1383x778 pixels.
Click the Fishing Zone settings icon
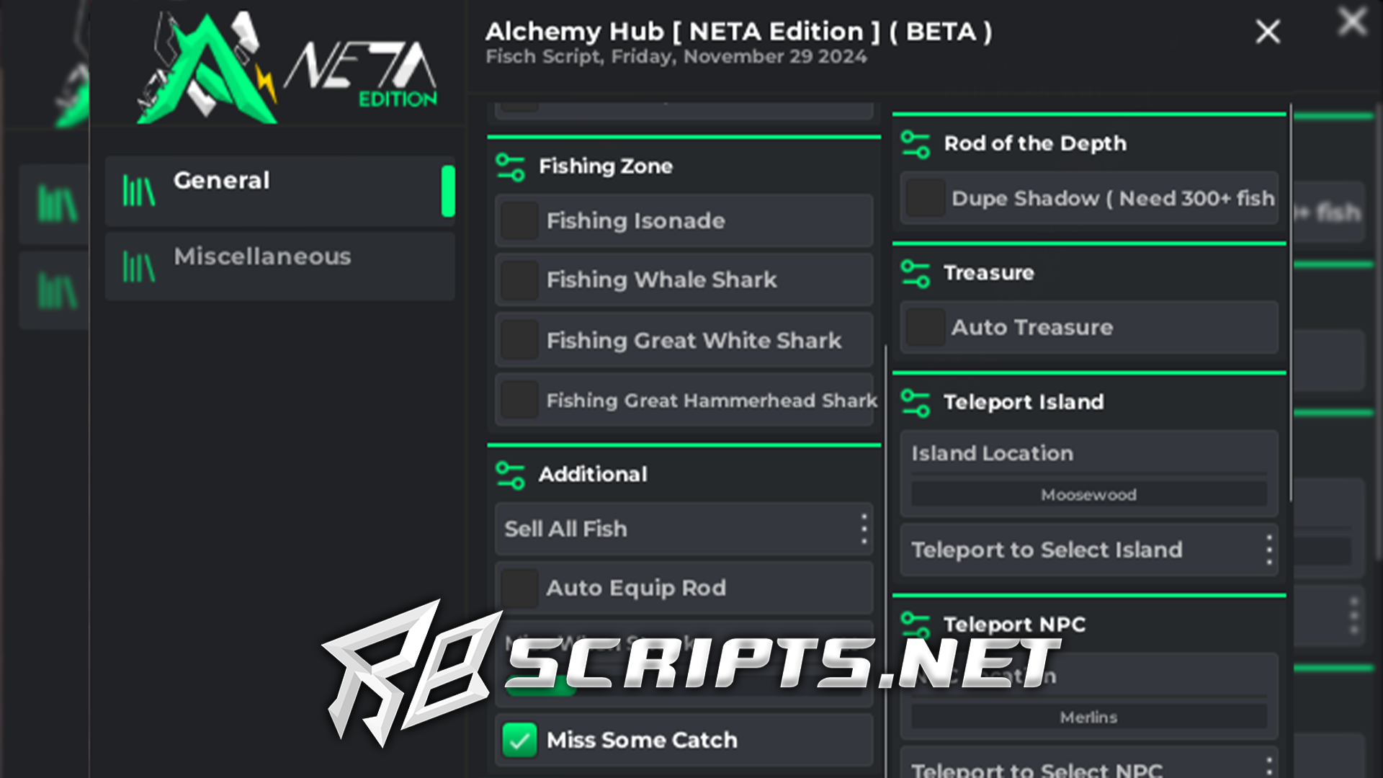click(509, 166)
